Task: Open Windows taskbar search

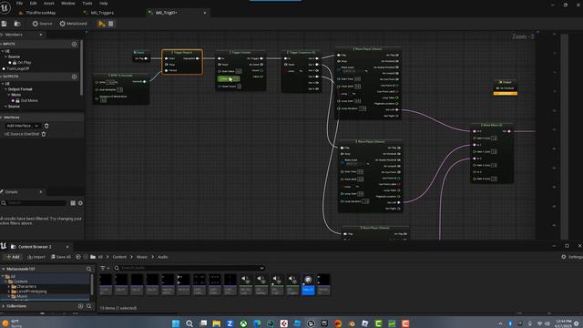Action: coord(189,323)
